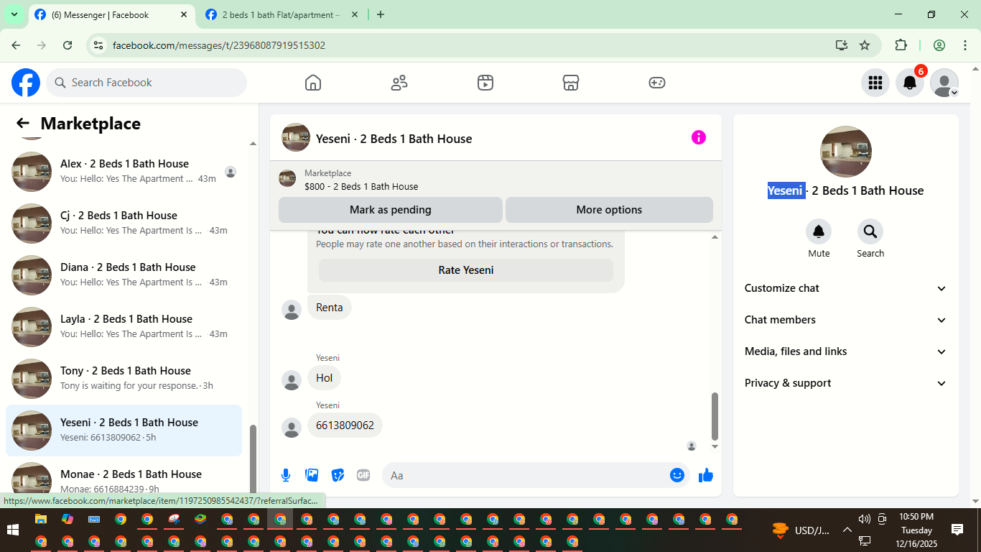Viewport: 981px width, 552px height.
Task: Open the Alex · 2 Beds 1 Bath House chat
Action: click(124, 172)
